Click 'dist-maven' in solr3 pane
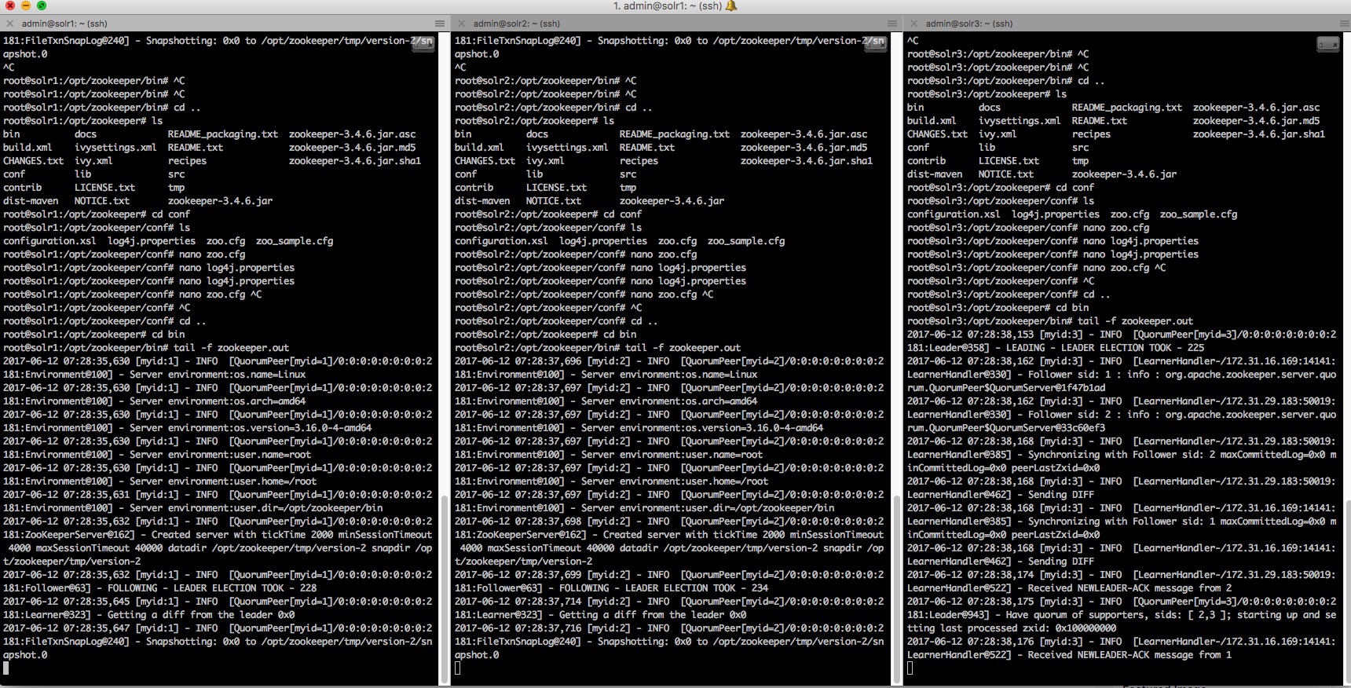Image resolution: width=1351 pixels, height=688 pixels. tap(935, 174)
